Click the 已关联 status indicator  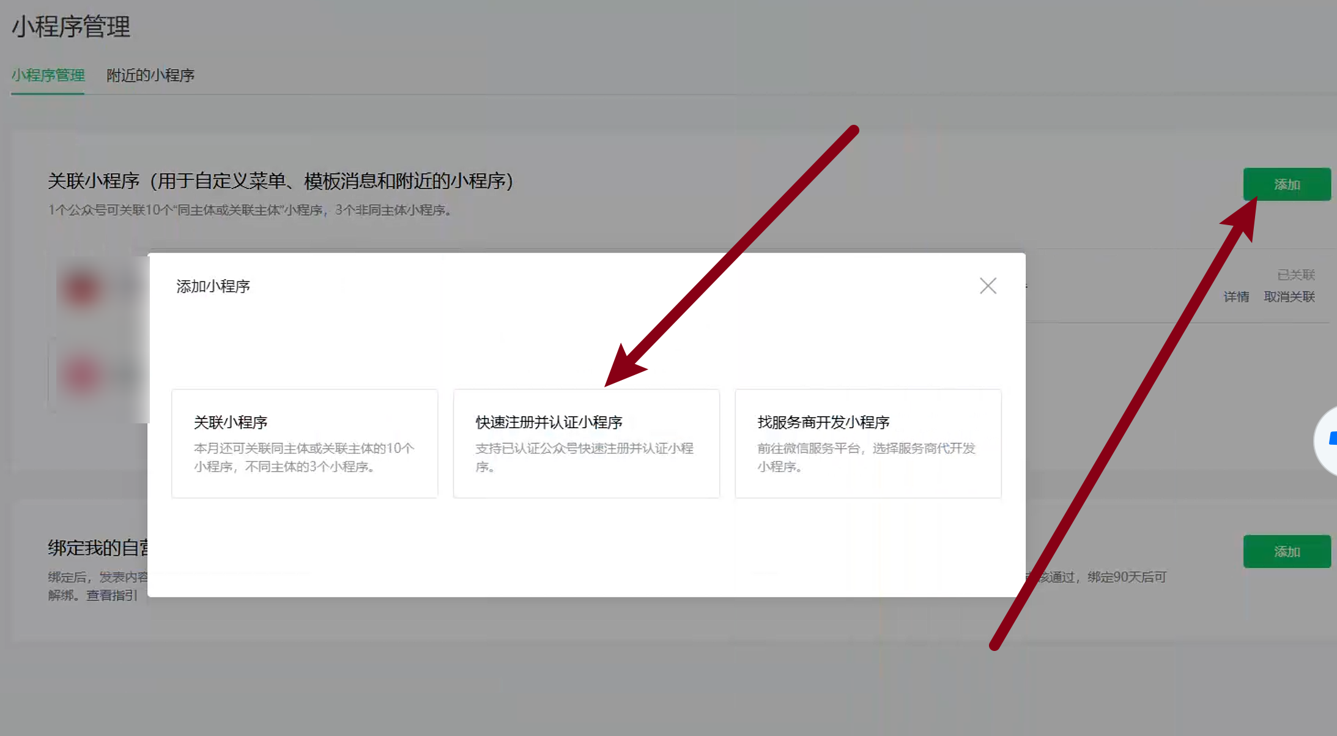[x=1295, y=274]
